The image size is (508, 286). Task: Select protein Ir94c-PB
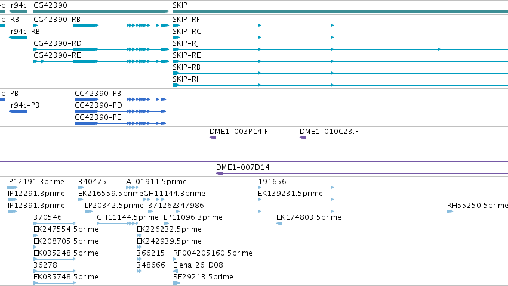[x=18, y=111]
